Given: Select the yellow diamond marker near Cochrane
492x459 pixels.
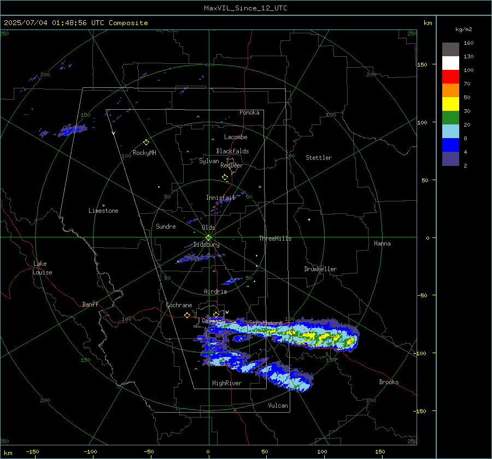Looking at the screenshot, I should pos(187,315).
